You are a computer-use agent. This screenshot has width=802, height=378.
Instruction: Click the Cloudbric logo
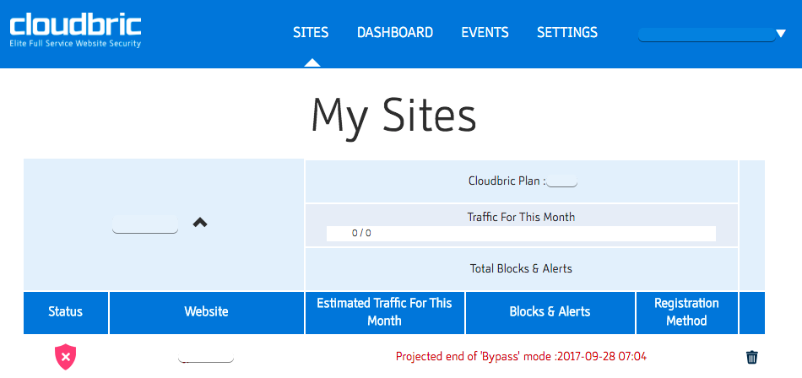76,30
